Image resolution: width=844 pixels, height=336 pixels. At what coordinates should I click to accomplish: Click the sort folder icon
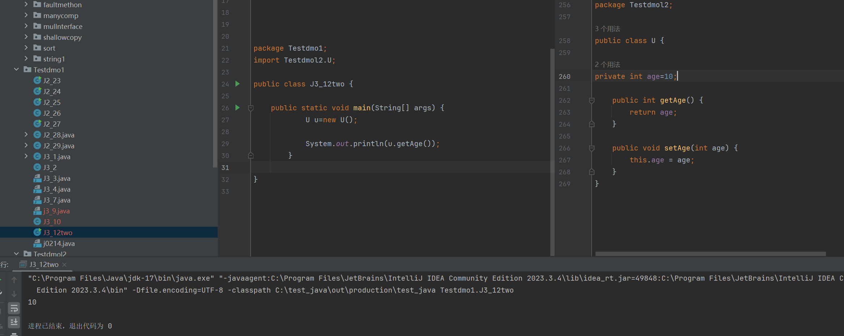37,47
